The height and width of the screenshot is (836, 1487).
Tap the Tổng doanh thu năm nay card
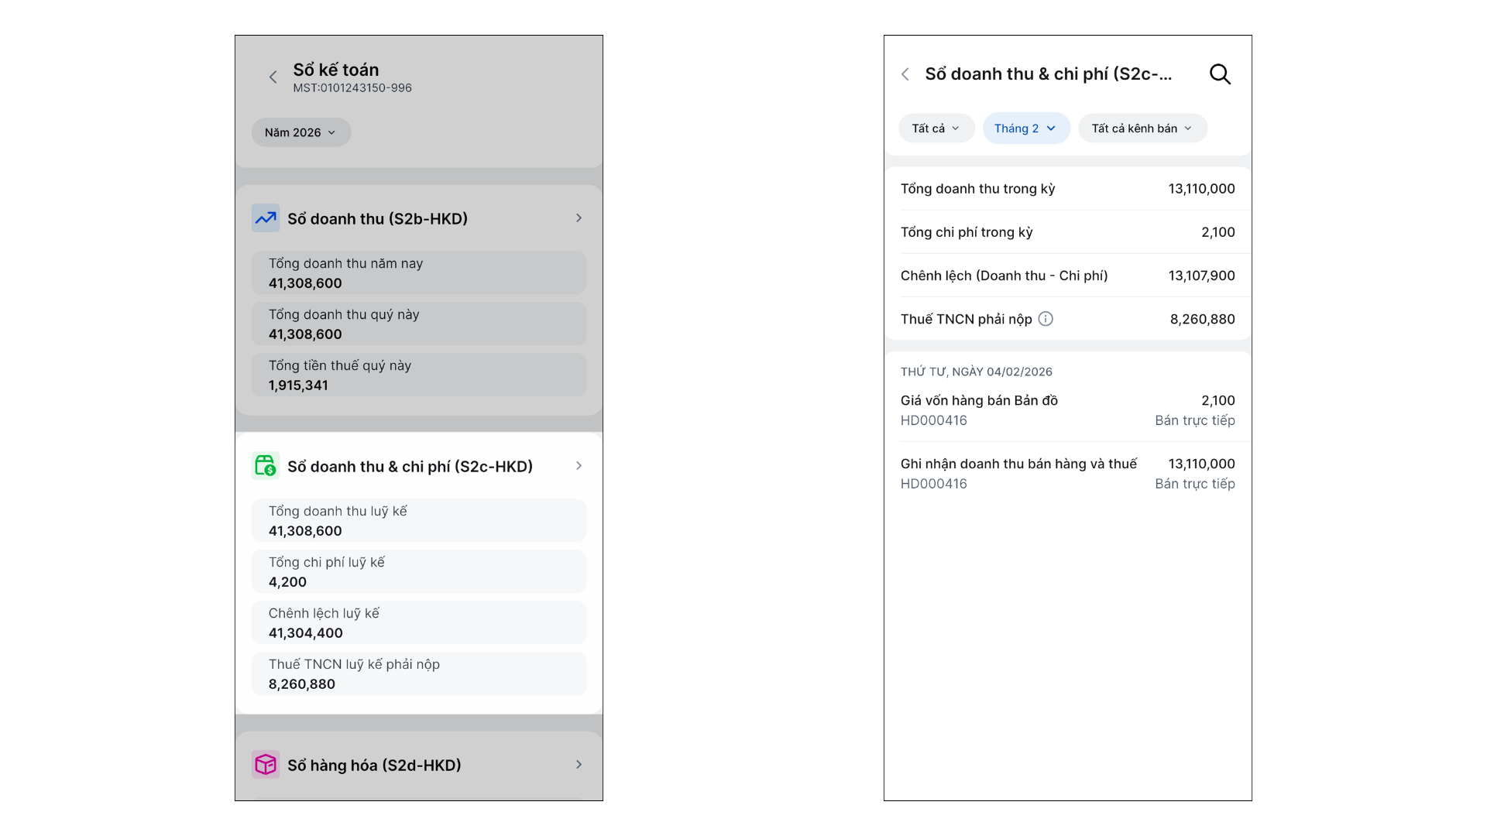pos(418,273)
